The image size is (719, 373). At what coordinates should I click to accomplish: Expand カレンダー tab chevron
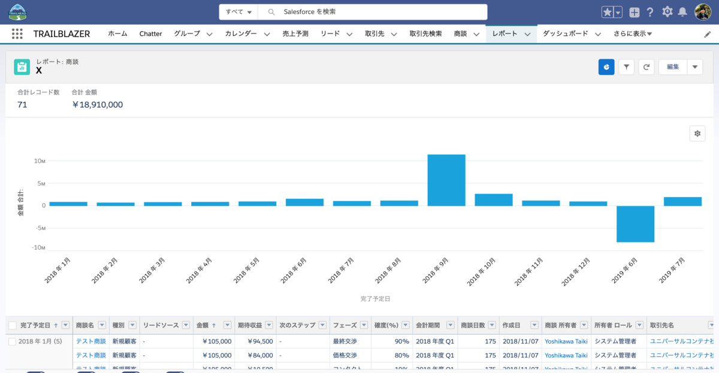coord(267,35)
